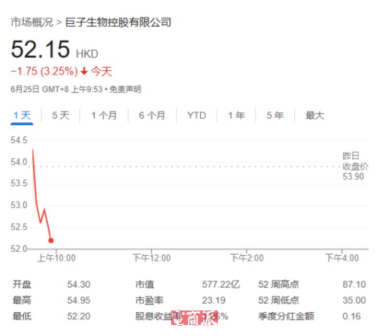Switch to the 5 天 tab
The width and height of the screenshot is (389, 336).
[60, 115]
